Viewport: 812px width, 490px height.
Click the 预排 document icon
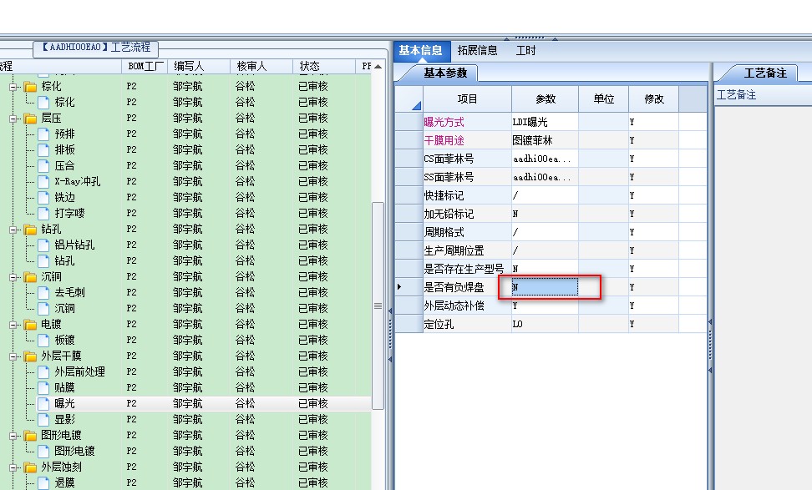[44, 134]
